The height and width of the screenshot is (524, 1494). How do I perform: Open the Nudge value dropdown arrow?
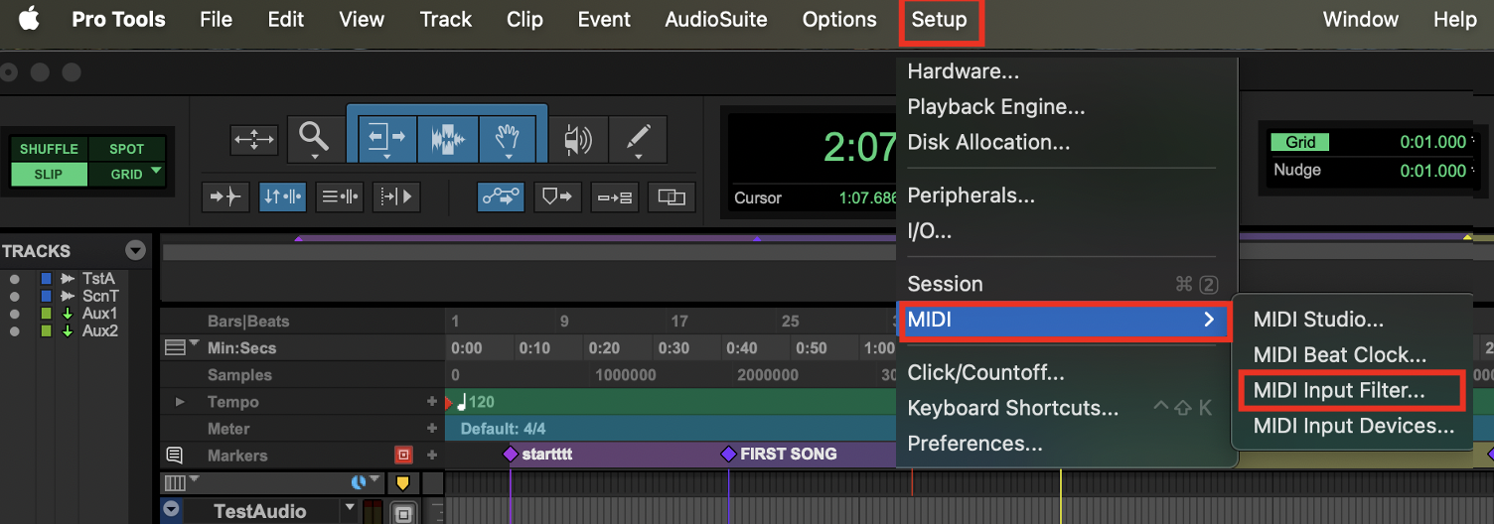1474,171
